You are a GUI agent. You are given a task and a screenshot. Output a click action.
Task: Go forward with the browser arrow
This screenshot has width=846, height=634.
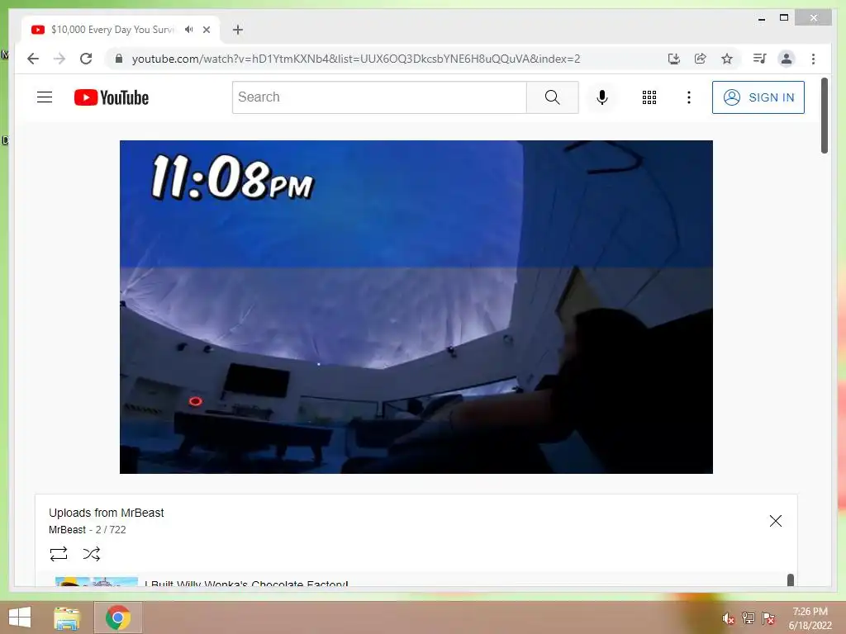[59, 59]
